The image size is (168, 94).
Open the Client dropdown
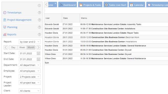(x=30, y=91)
